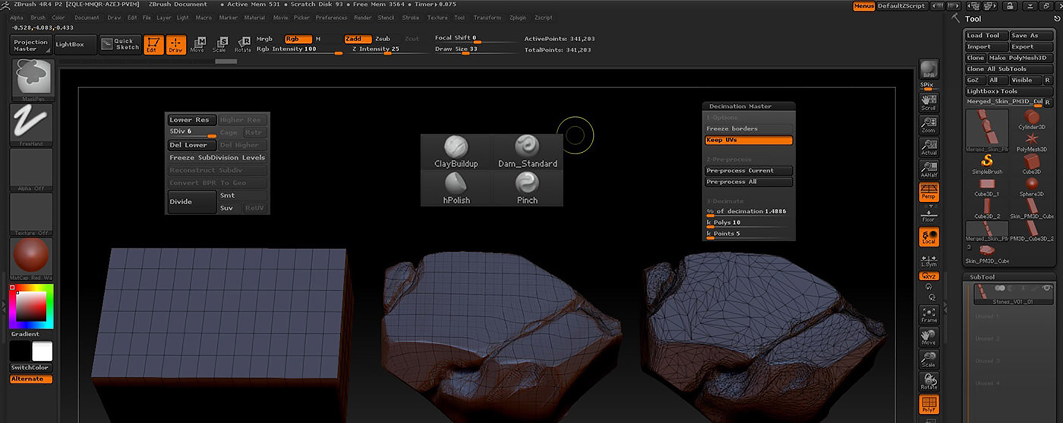Open the Brush menu
The width and height of the screenshot is (1063, 423).
pyautogui.click(x=38, y=18)
